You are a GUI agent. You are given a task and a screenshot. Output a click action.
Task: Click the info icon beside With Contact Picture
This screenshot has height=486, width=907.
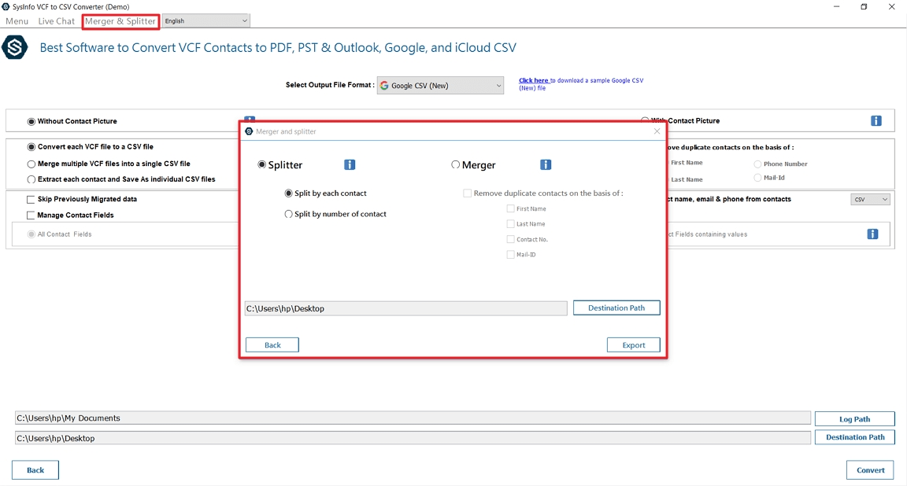[x=876, y=121]
